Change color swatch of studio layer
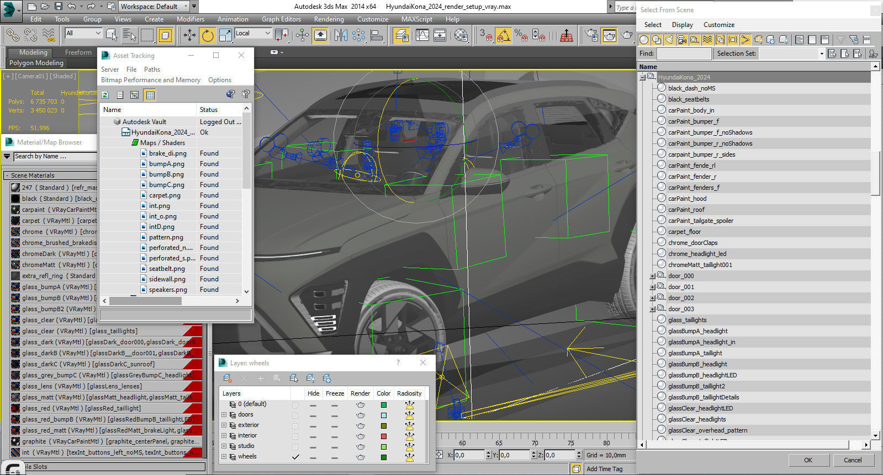The image size is (883, 475). pos(383,447)
